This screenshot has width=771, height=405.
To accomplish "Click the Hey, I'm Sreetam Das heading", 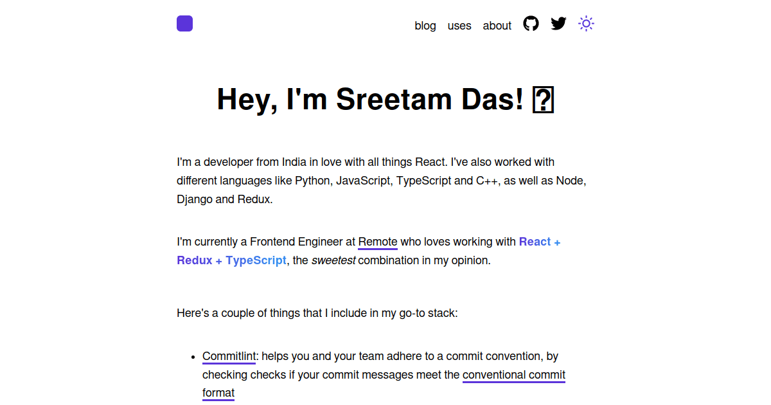I will [x=384, y=100].
